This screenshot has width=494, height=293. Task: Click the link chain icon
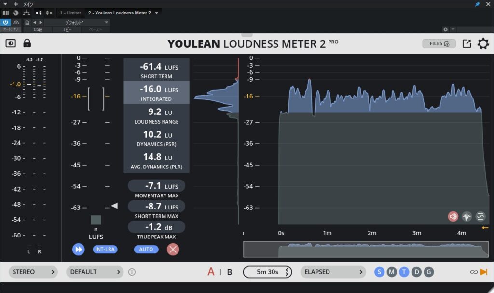pyautogui.click(x=474, y=272)
